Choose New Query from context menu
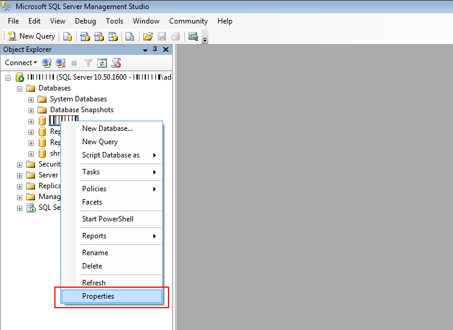The width and height of the screenshot is (453, 330). click(x=112, y=142)
